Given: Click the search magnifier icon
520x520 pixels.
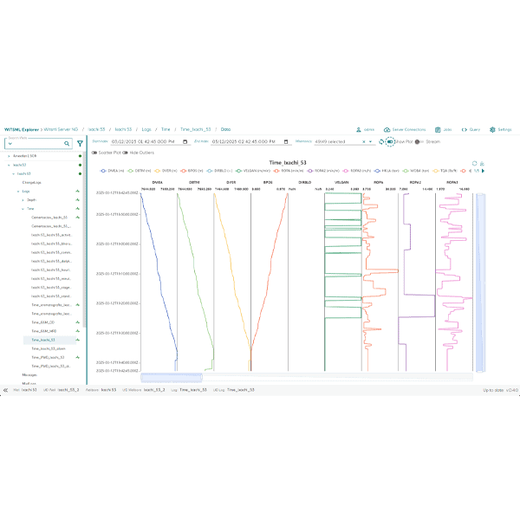Looking at the screenshot, I should pos(68,143).
